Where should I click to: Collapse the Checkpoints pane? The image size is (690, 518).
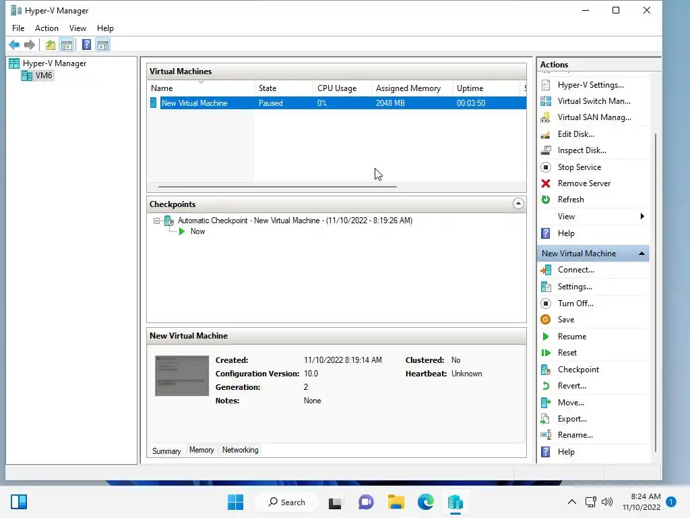(x=518, y=204)
